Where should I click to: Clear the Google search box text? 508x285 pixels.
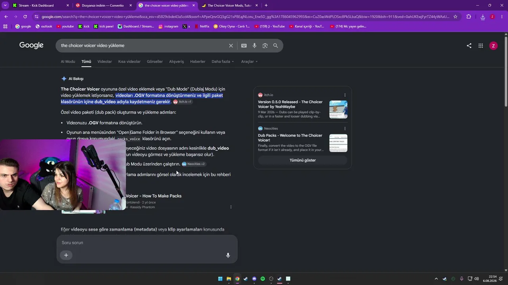click(231, 46)
